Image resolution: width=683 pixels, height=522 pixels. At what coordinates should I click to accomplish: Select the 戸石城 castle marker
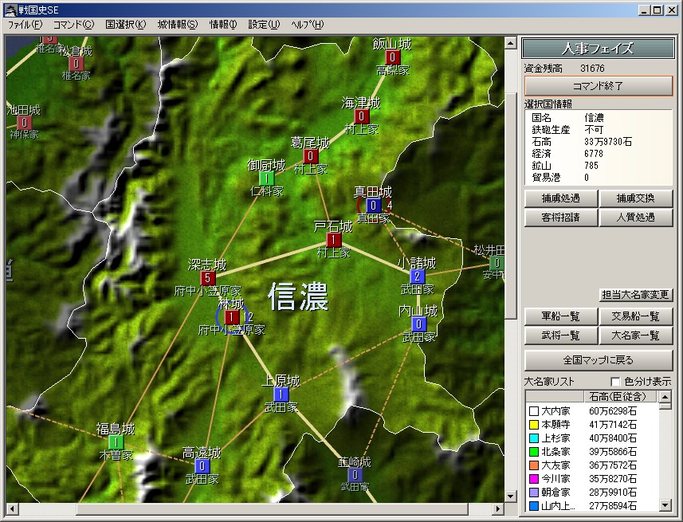pos(334,240)
